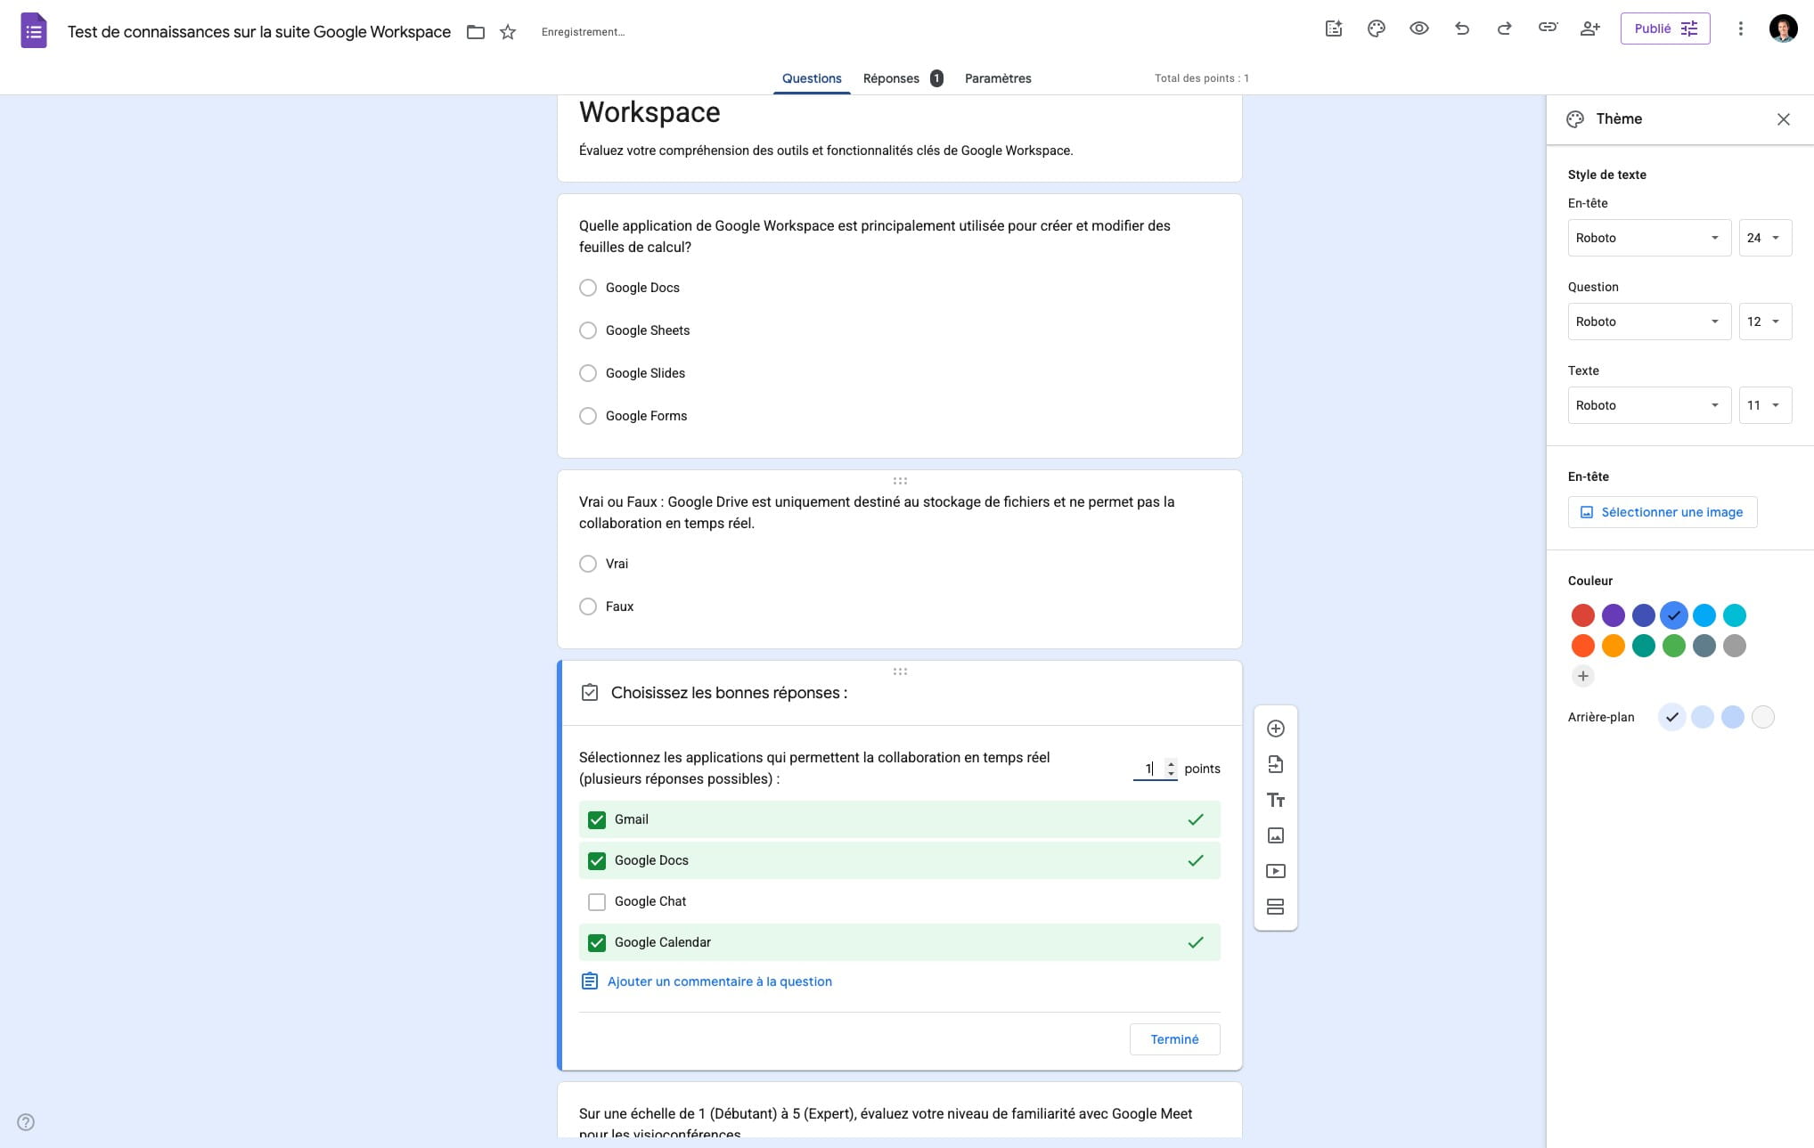Add a custom color with plus icon
This screenshot has width=1814, height=1148.
[1583, 676]
